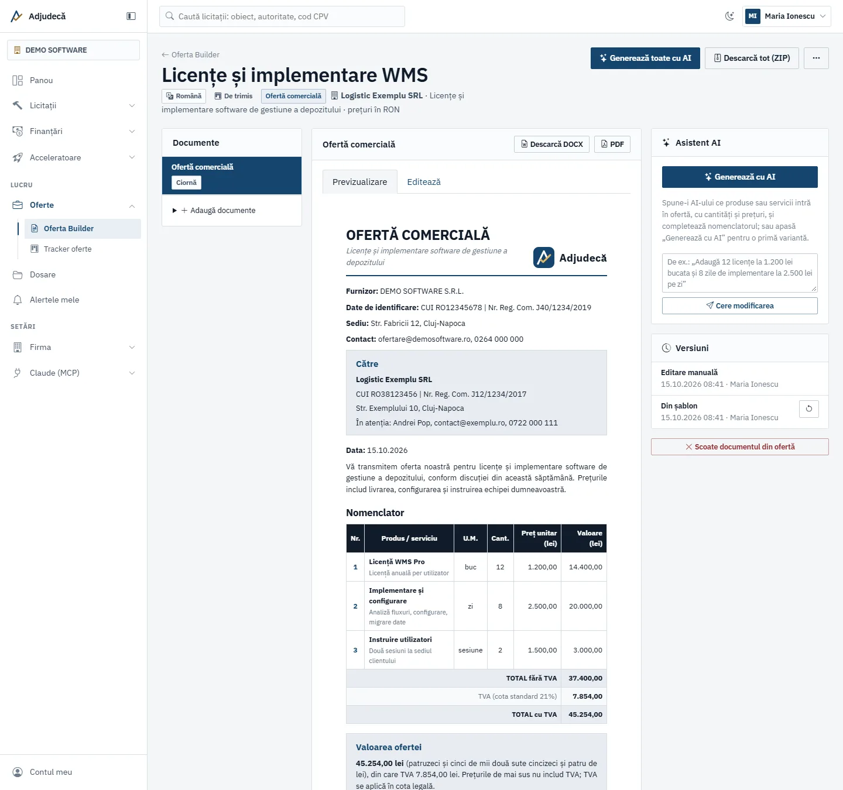This screenshot has width=843, height=790.
Task: Select Ofertă comercială in Documente list
Action: pyautogui.click(x=232, y=176)
